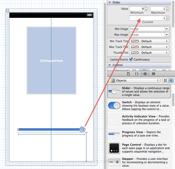
Task: Switch library to icon grid view
Action: point(165,81)
